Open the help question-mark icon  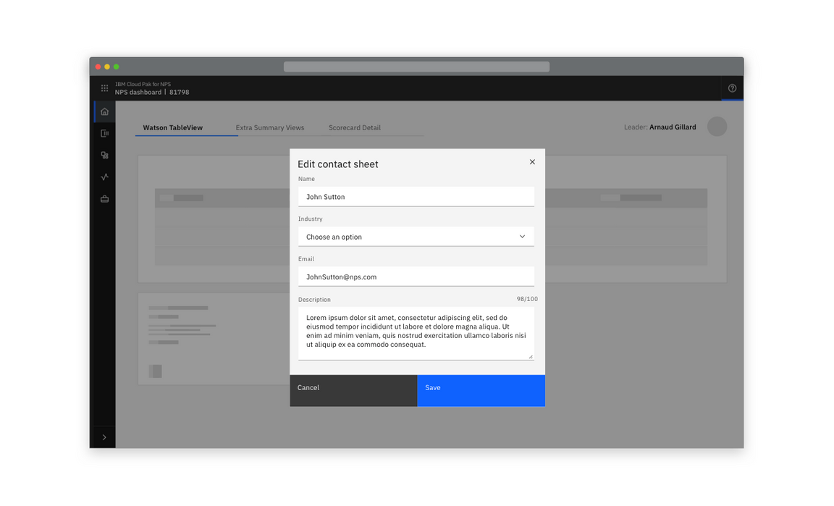731,88
